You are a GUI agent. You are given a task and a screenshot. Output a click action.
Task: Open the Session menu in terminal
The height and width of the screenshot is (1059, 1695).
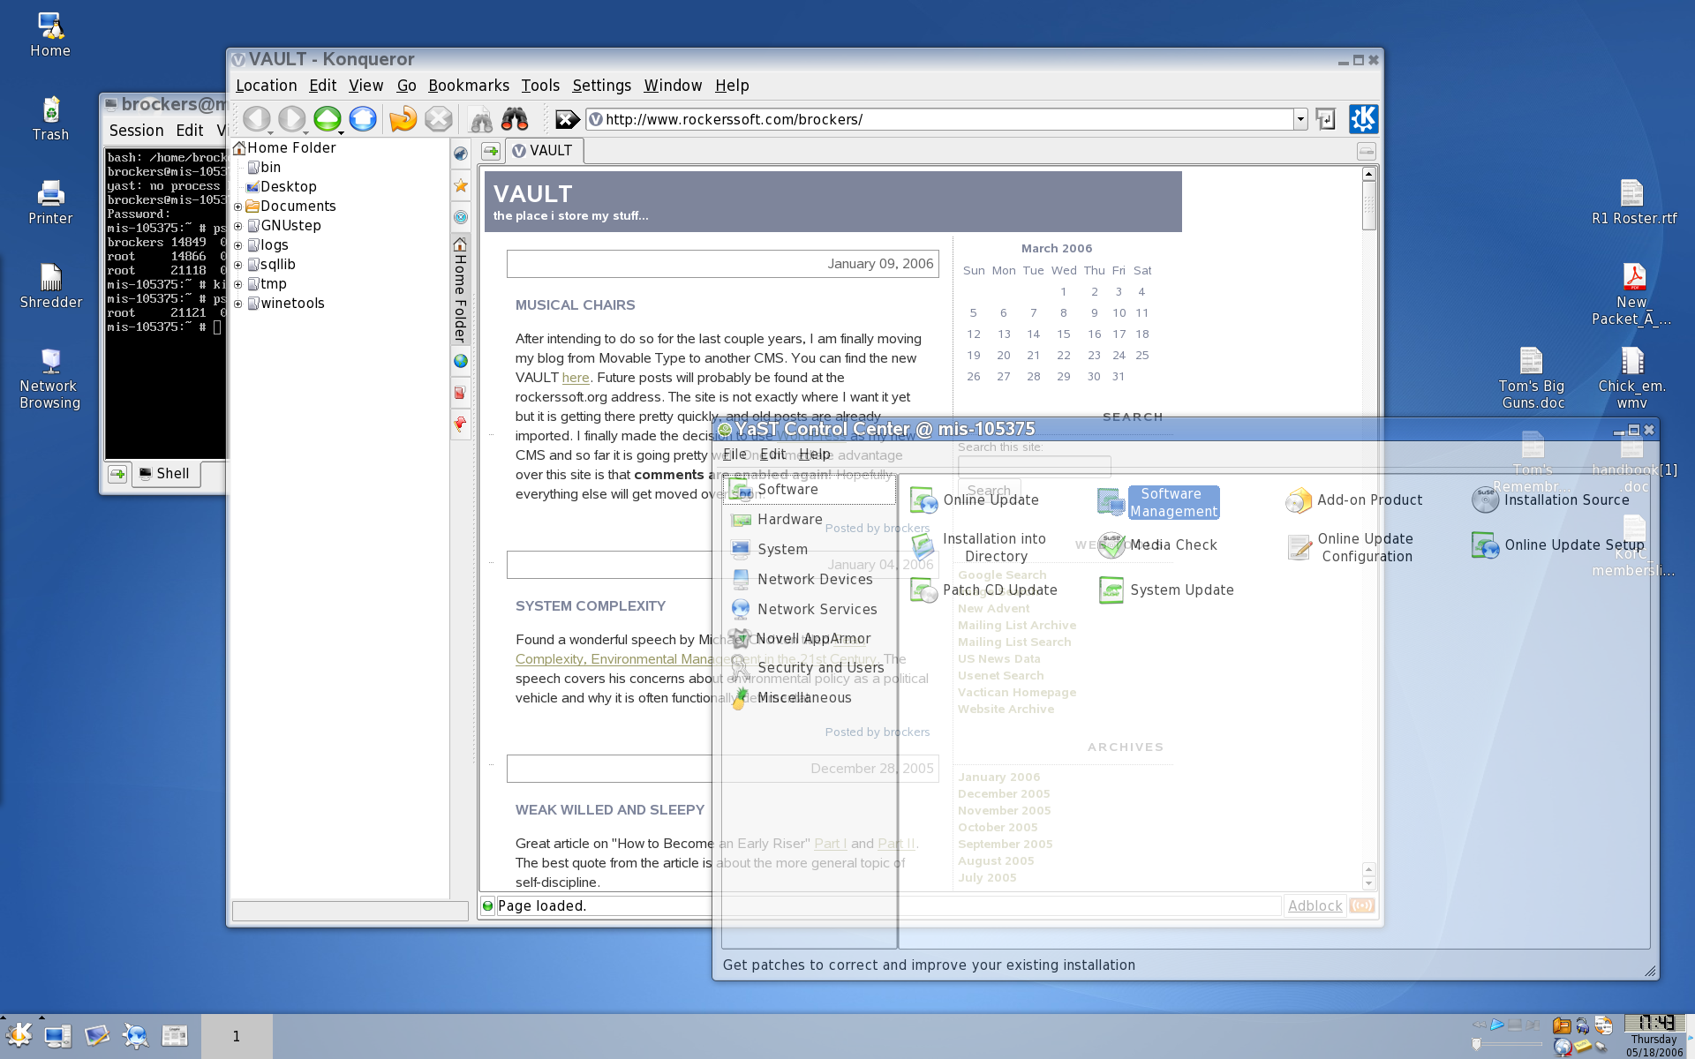[x=136, y=131]
